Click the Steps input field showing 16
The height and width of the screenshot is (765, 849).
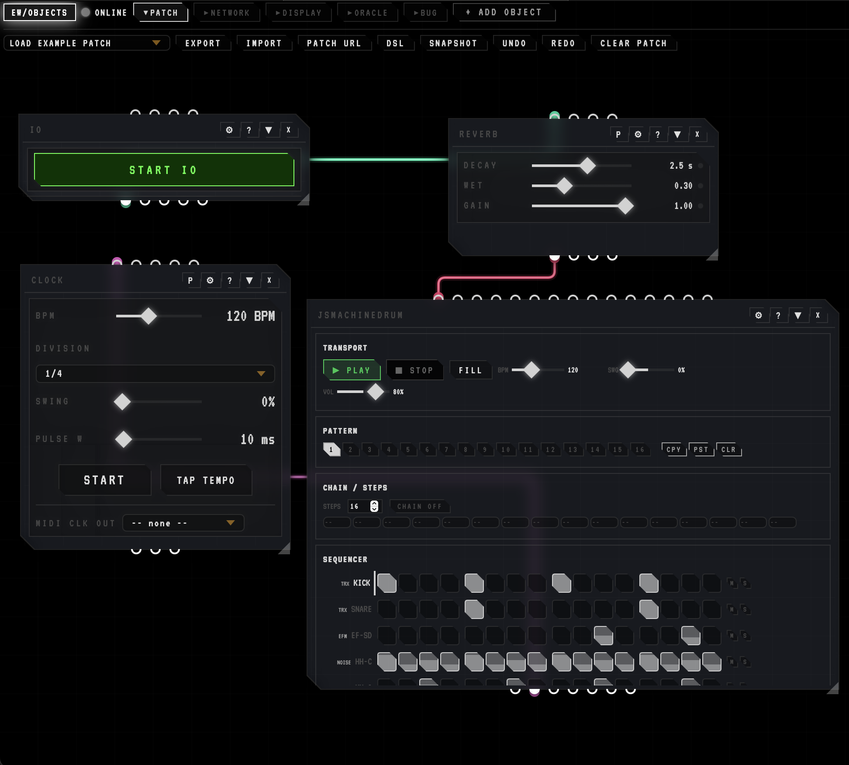click(x=365, y=506)
